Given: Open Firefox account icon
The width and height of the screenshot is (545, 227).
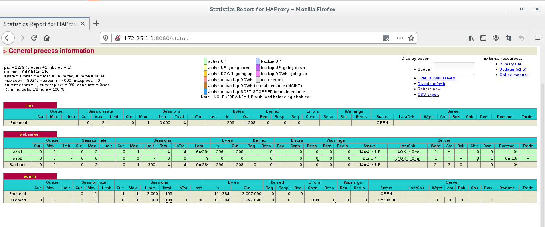Looking at the screenshot, I should 496,38.
